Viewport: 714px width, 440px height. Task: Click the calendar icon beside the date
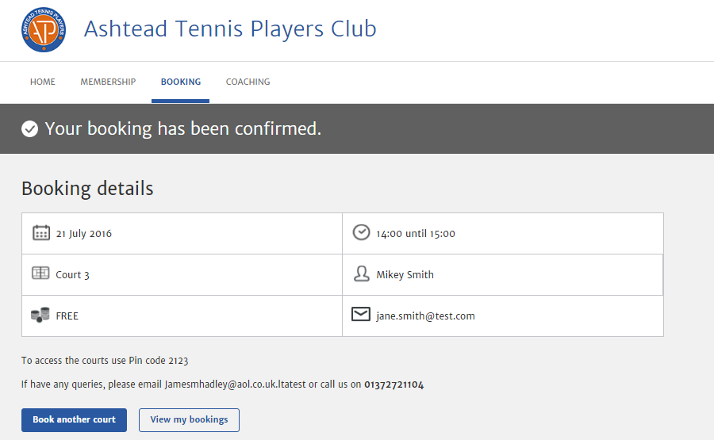(x=41, y=233)
